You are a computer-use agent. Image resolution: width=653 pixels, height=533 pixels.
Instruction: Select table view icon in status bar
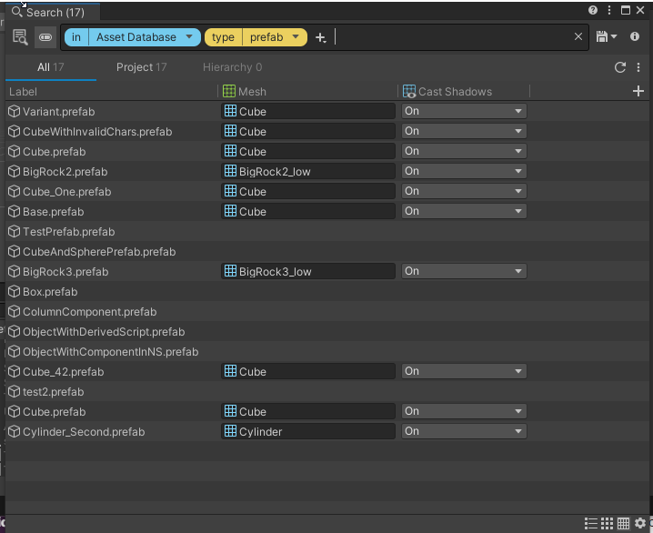623,523
